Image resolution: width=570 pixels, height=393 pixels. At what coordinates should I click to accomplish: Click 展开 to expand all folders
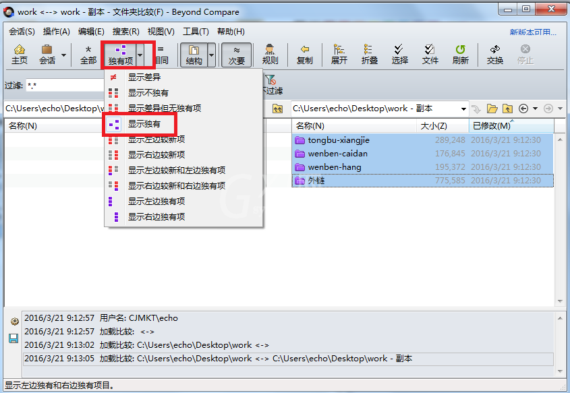pyautogui.click(x=339, y=55)
